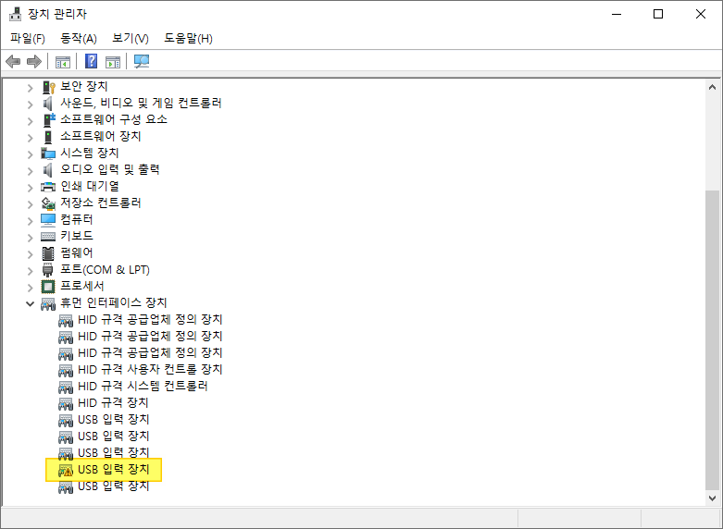This screenshot has height=529, width=723.
Task: Select the HID 규격 시스템 컨트롤러 label
Action: [x=143, y=387]
